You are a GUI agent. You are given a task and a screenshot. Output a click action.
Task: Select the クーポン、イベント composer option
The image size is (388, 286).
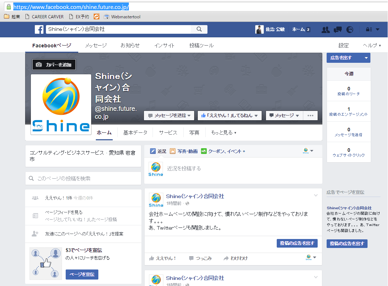point(223,151)
